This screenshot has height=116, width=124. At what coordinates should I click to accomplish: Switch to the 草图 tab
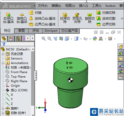(x=21, y=31)
